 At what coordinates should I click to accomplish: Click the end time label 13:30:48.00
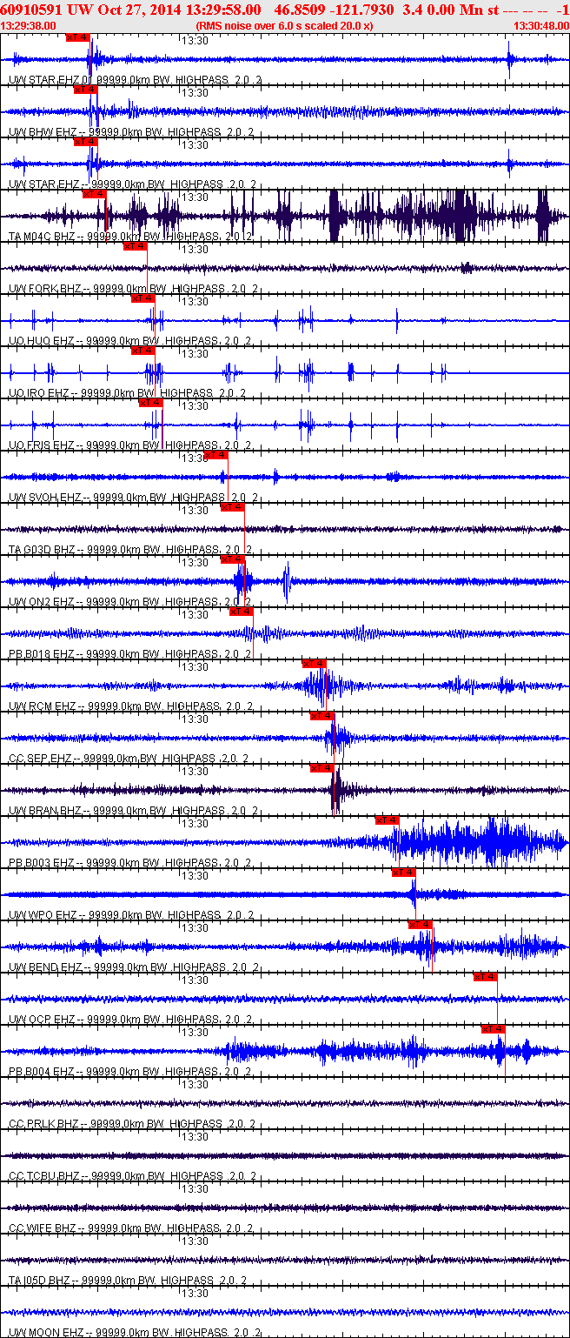tap(541, 26)
